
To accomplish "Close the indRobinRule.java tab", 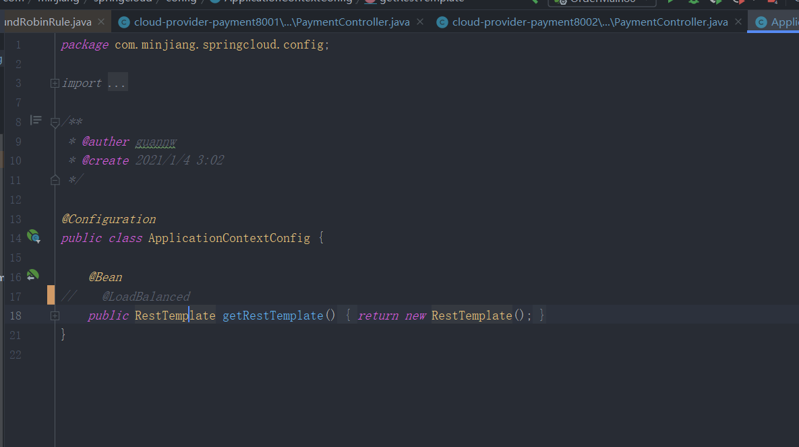I will point(101,22).
